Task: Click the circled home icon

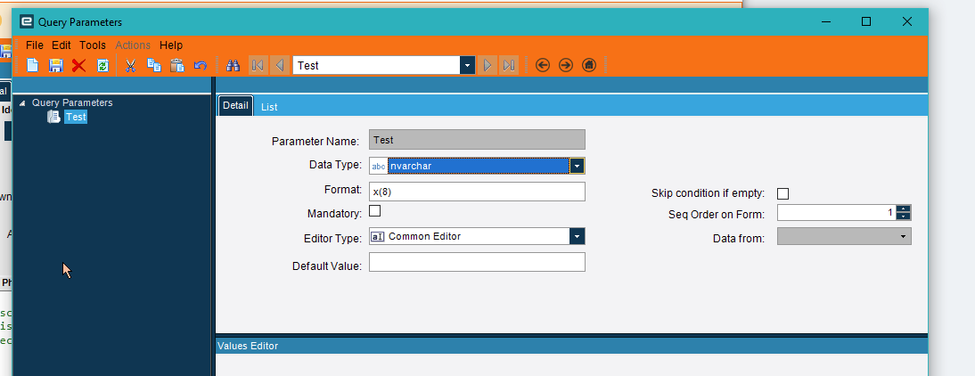Action: 589,65
